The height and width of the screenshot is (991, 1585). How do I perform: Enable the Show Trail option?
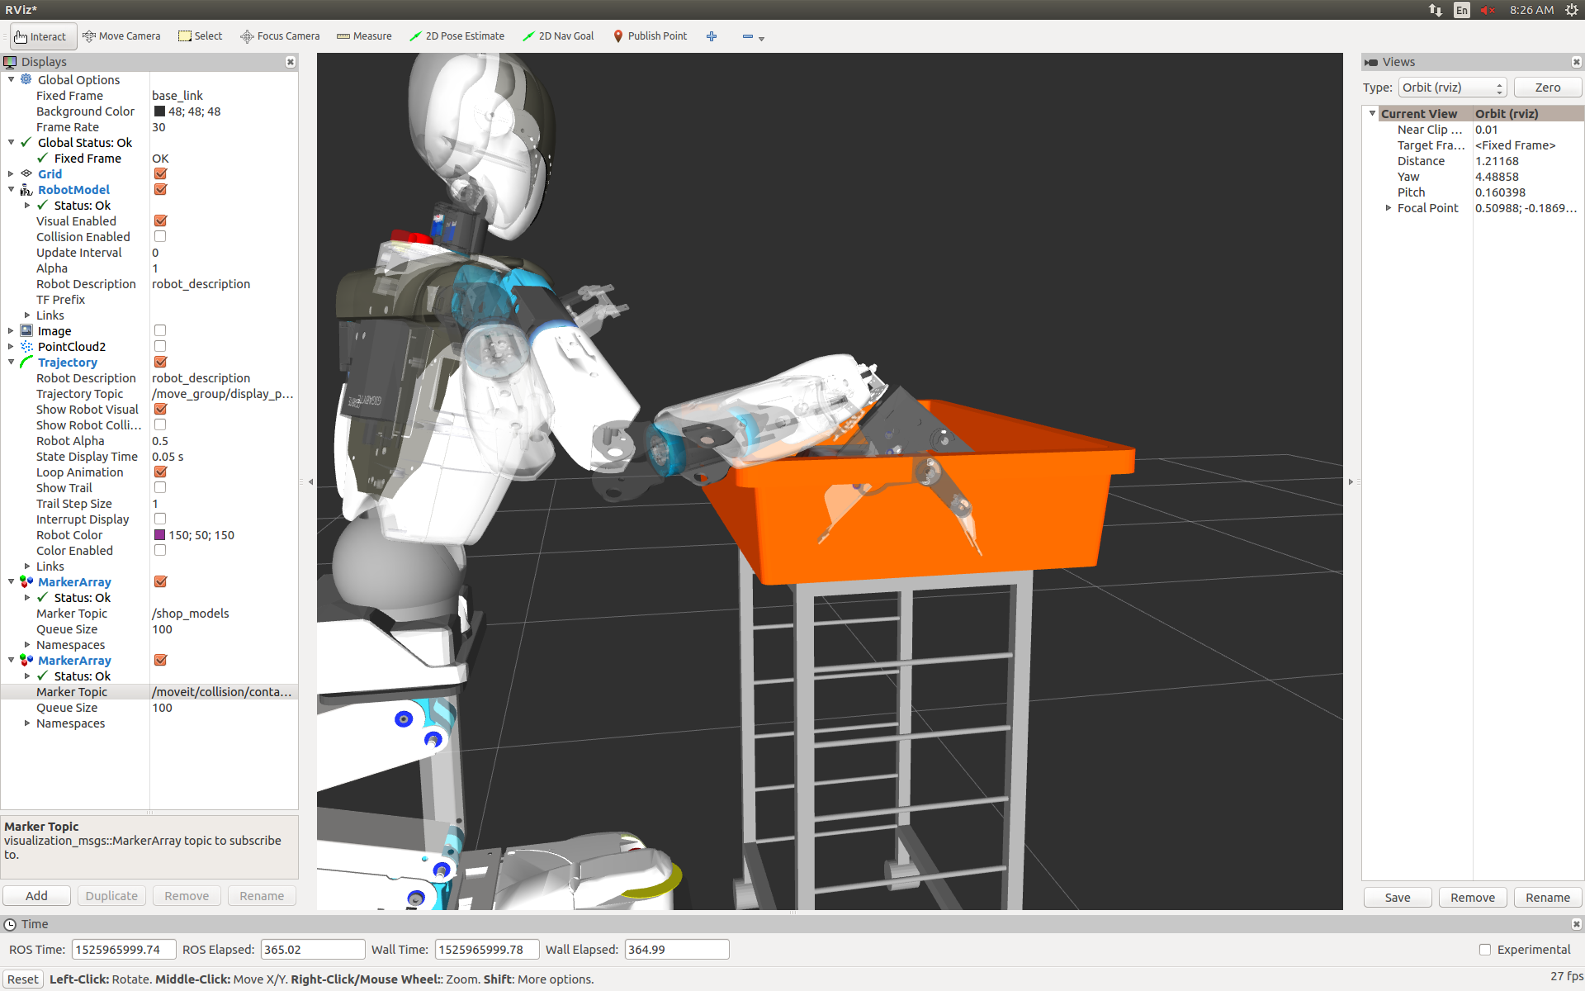(x=159, y=487)
